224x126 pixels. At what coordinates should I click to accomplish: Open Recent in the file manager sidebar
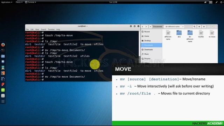(x=152, y=32)
